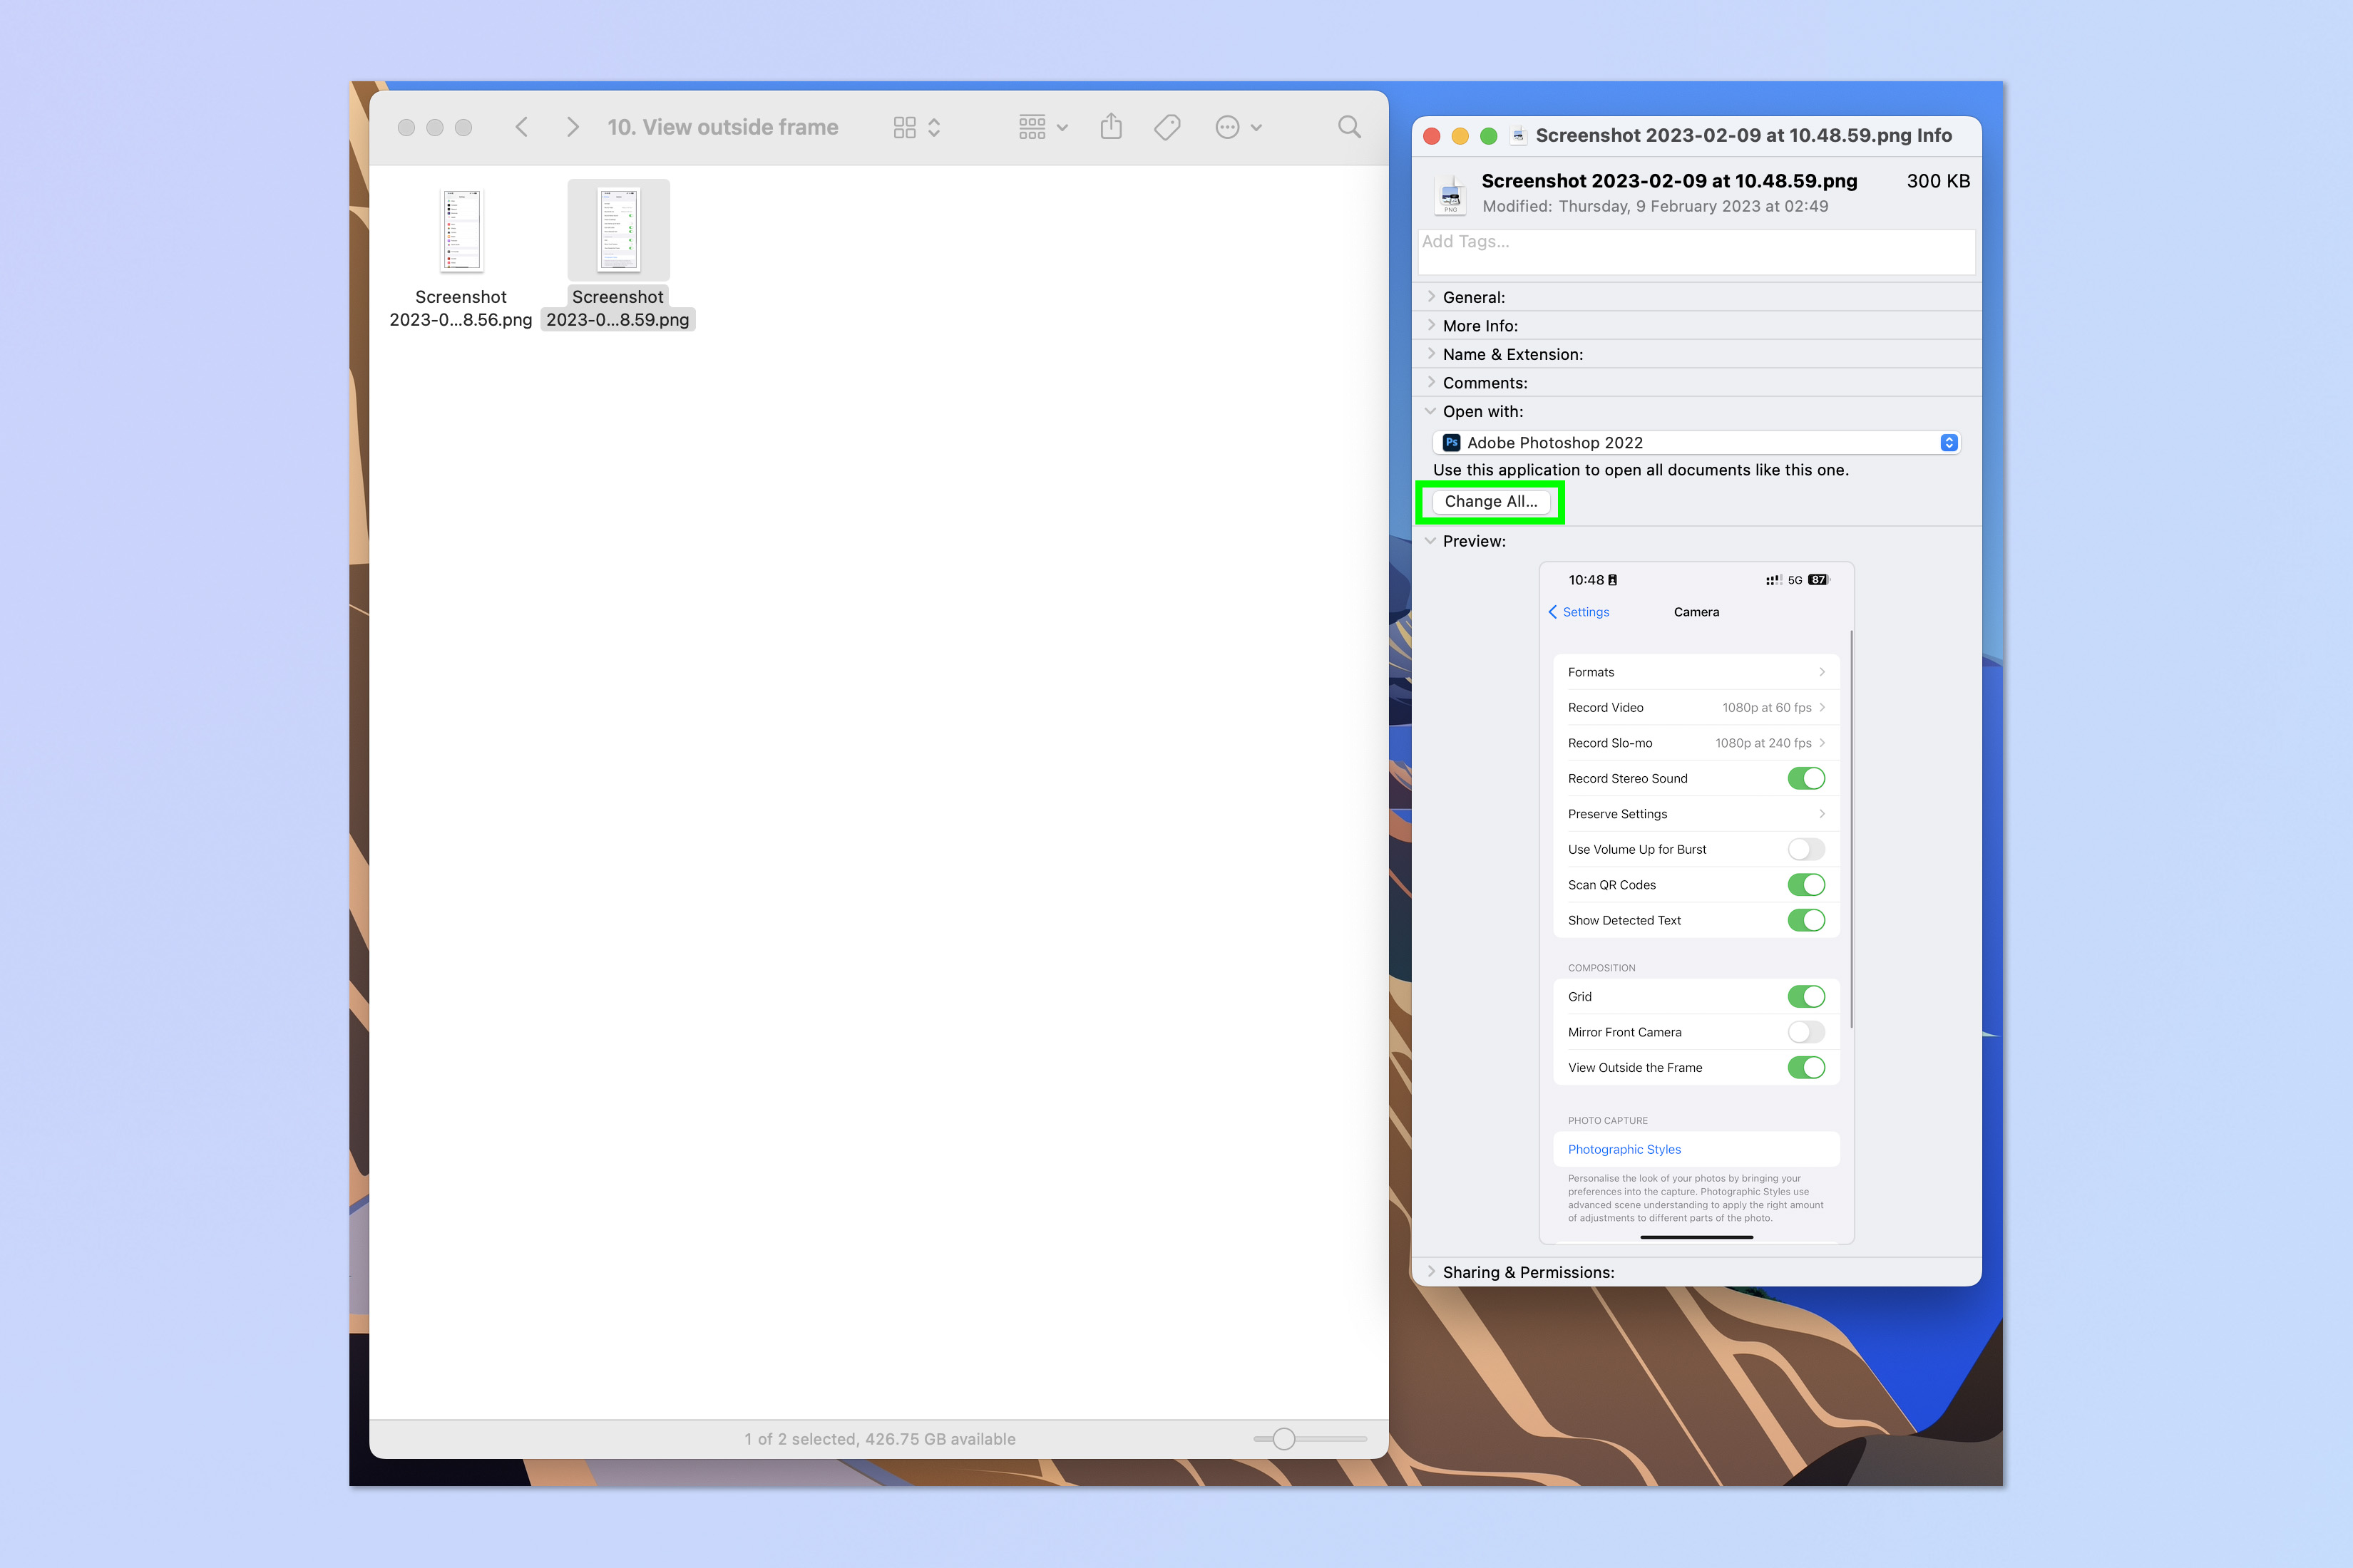Click the Camera tab in iPhone settings
This screenshot has width=2353, height=1568.
tap(1696, 611)
